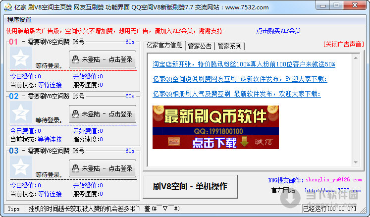Click the 最新刷Q币软件 ad banner

[215, 127]
